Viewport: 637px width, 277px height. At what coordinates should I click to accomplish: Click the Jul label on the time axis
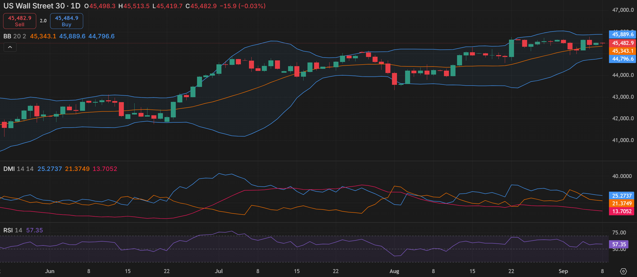(x=219, y=271)
